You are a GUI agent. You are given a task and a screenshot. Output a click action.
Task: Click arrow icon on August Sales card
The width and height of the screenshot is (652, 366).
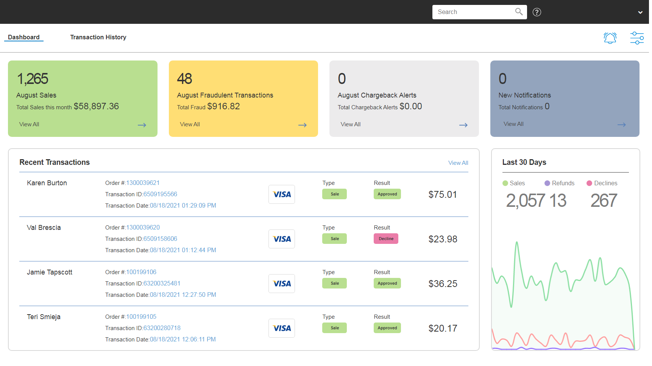tap(142, 125)
